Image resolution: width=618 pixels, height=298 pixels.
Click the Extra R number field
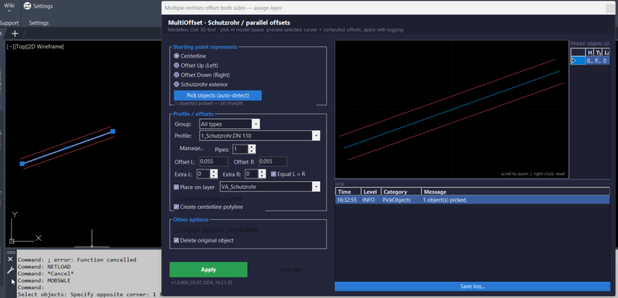tap(252, 174)
